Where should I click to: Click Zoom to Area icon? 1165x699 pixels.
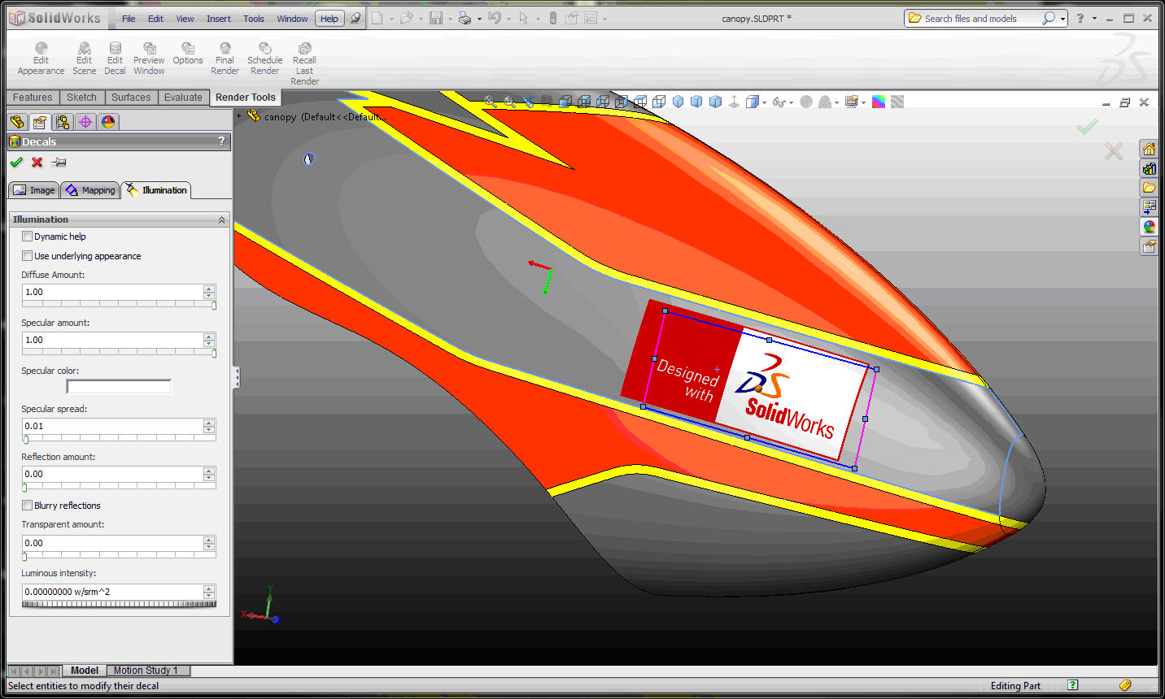pos(509,102)
